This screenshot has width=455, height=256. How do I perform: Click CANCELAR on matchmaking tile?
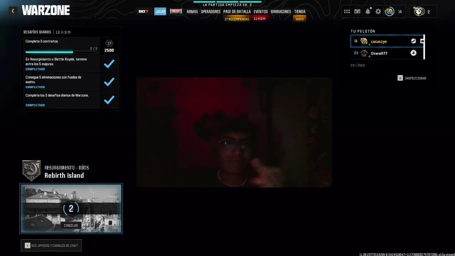(x=71, y=225)
